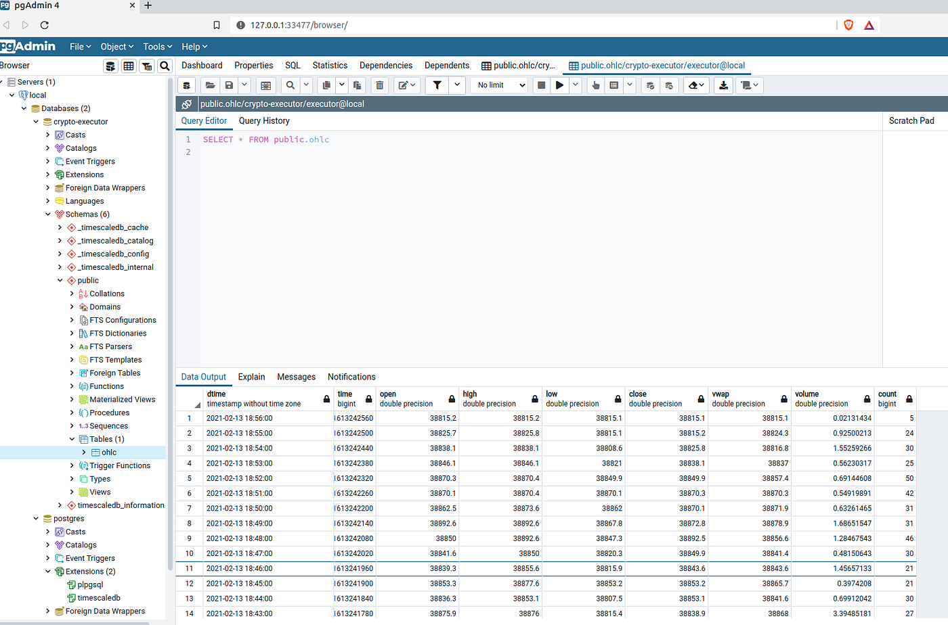Image resolution: width=948 pixels, height=625 pixels.
Task: Click the Macros icon in query toolbar
Action: [750, 85]
